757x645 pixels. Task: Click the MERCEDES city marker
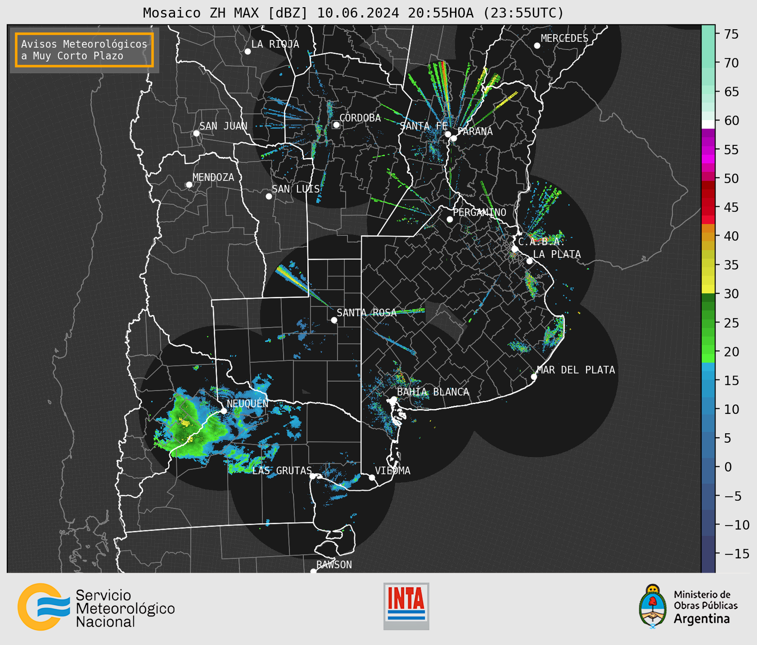click(x=537, y=46)
